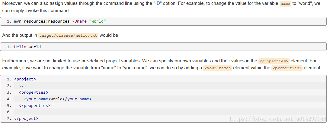This screenshot has width=330, height=125.
Task: Click the opening <properties> tag on line 3
Action: pyautogui.click(x=34, y=92)
